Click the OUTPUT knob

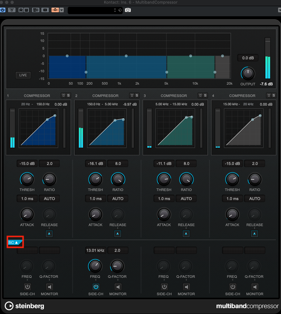[x=248, y=73]
